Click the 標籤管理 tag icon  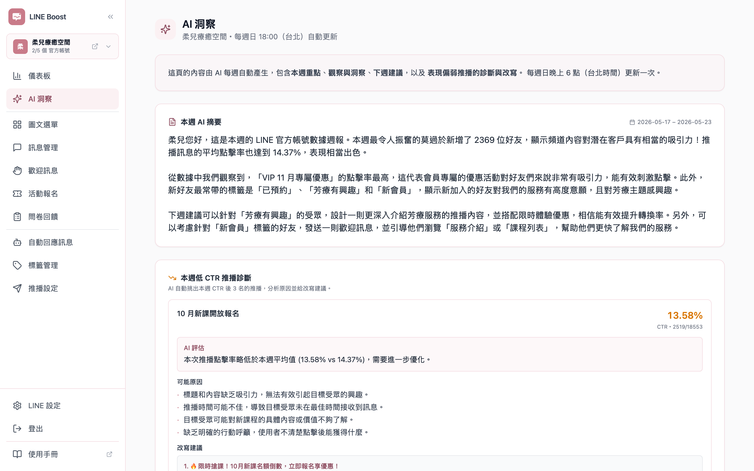pyautogui.click(x=17, y=265)
